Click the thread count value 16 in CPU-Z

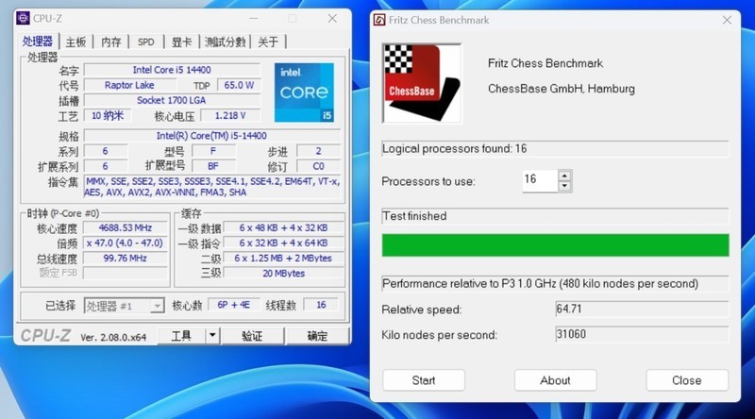321,305
